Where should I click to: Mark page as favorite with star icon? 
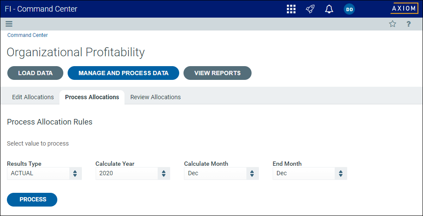392,24
